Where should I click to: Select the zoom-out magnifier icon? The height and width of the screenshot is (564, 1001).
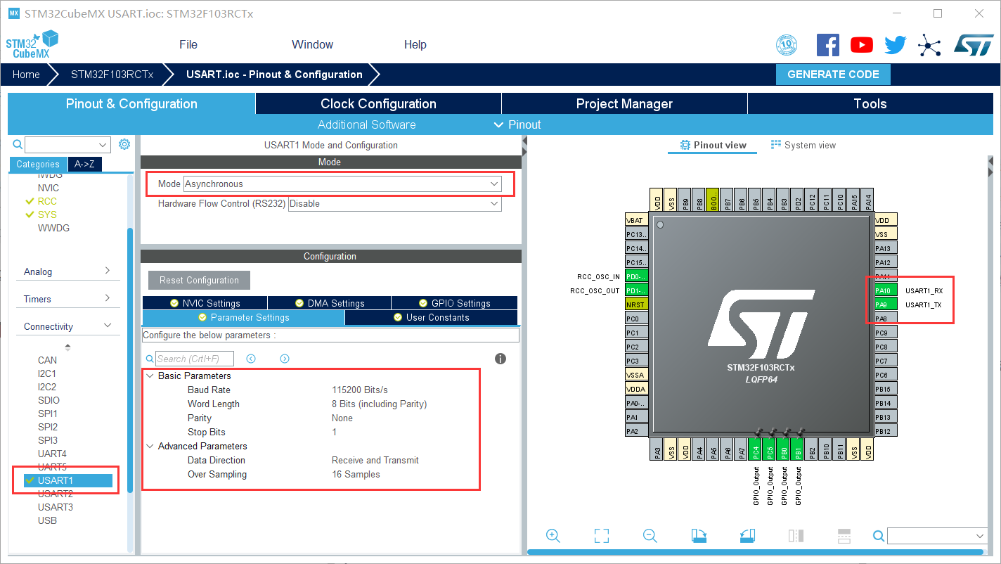point(650,535)
